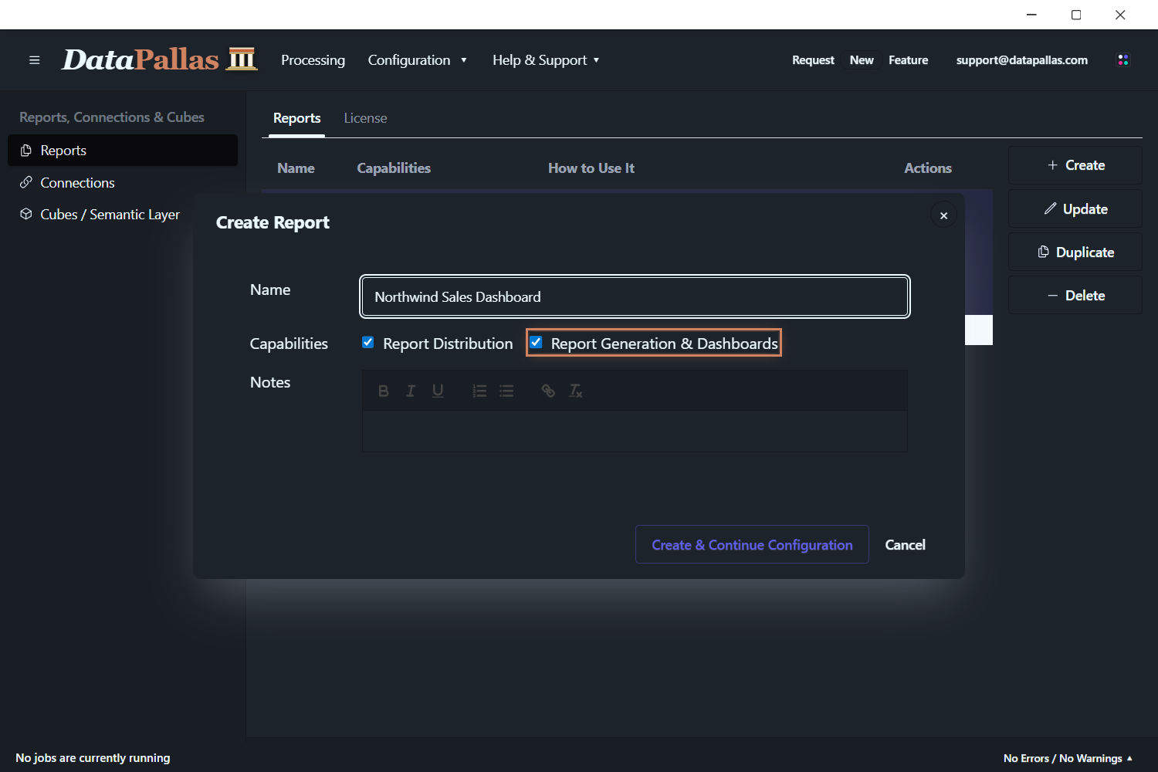This screenshot has height=772, width=1158.
Task: Click Create & Continue Configuration button
Action: click(x=752, y=545)
